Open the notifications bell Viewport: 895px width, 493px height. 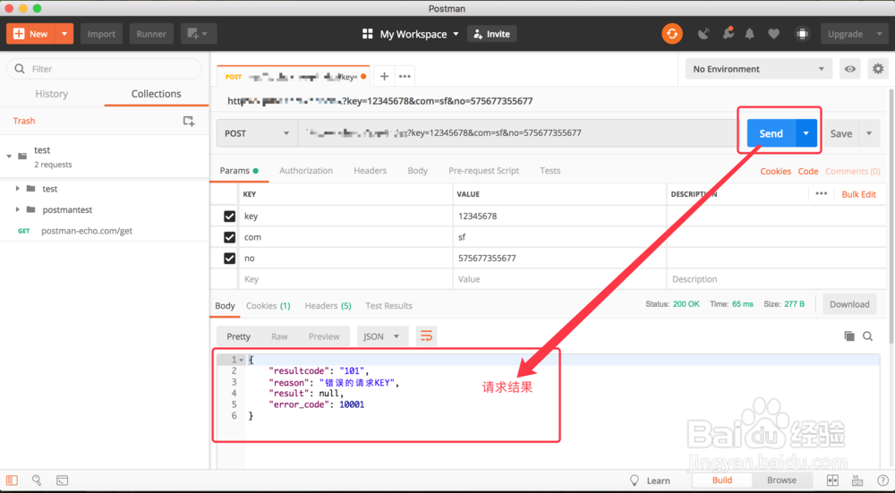click(750, 34)
